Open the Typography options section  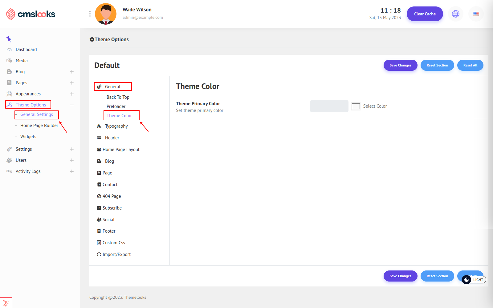pyautogui.click(x=116, y=126)
